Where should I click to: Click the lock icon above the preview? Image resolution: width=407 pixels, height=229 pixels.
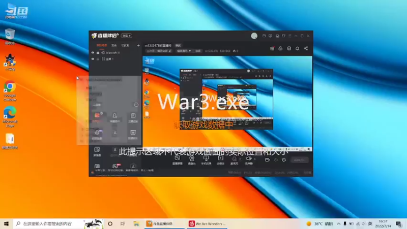pos(280,48)
